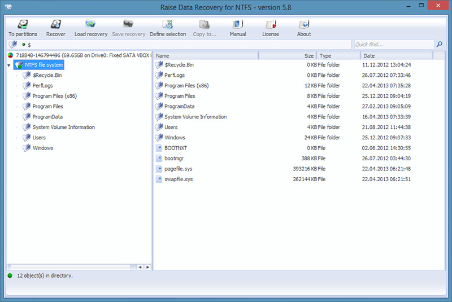Click the swapfile.sys file icon
Screen dimensions: 452x302
[159, 179]
